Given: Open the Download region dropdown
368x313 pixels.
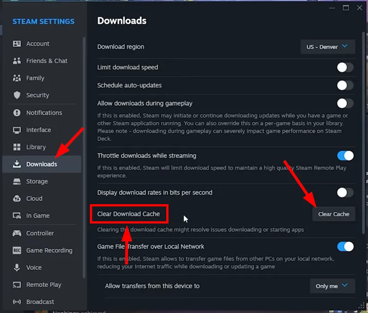Looking at the screenshot, I should click(328, 47).
